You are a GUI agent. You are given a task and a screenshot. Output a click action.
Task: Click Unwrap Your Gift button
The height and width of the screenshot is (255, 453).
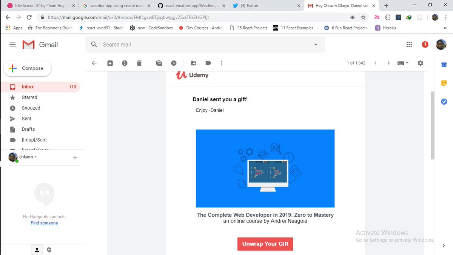(265, 244)
